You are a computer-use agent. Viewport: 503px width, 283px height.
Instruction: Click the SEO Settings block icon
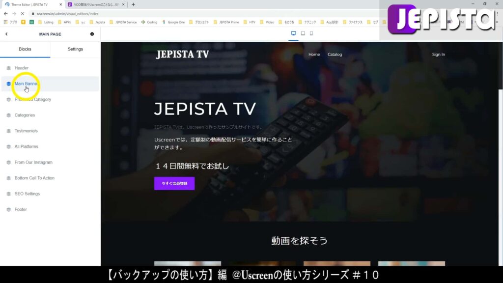coord(9,194)
